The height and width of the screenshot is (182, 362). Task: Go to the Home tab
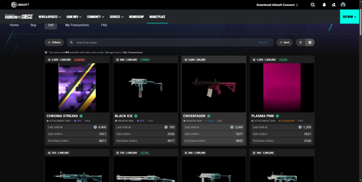click(14, 25)
